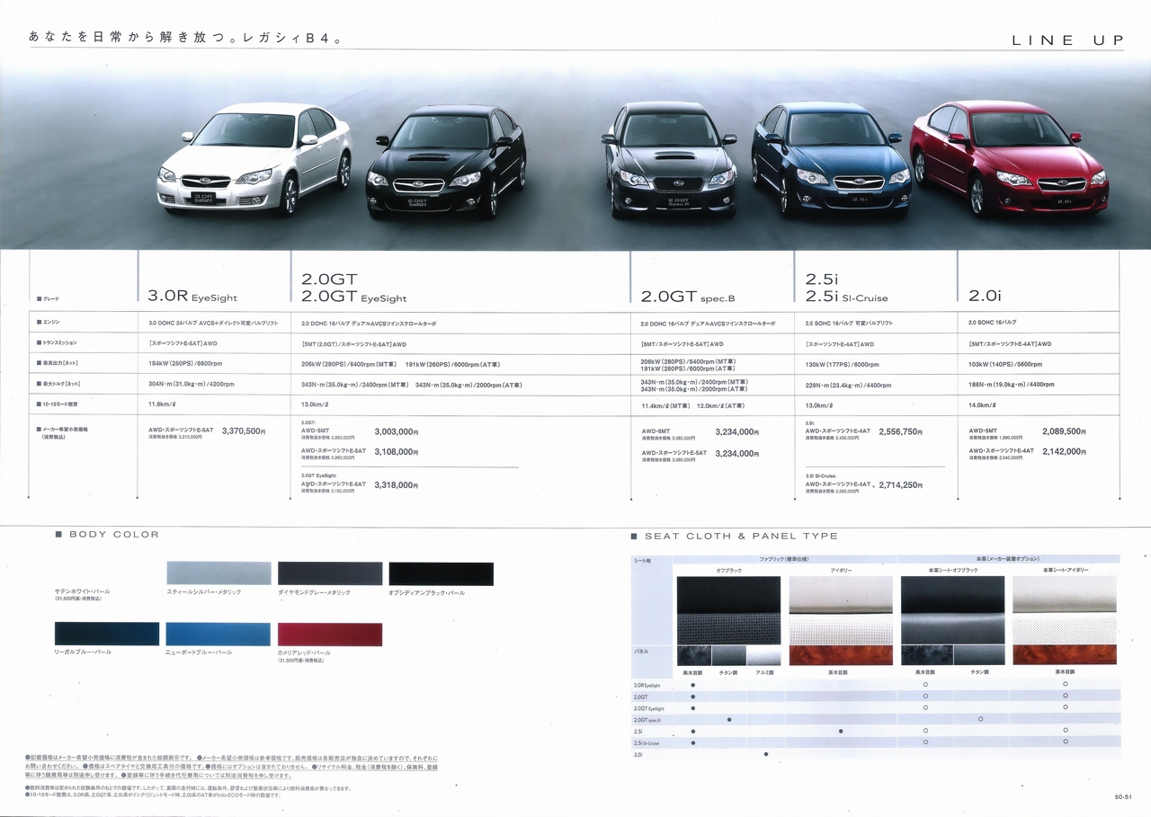1151x817 pixels.
Task: Click the filled ivory fabric dot in the 2.5i row
Action: click(841, 732)
